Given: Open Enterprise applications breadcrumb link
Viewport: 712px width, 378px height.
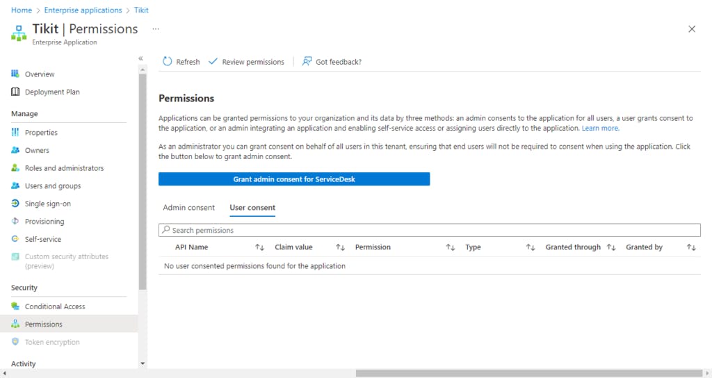Looking at the screenshot, I should pyautogui.click(x=83, y=10).
